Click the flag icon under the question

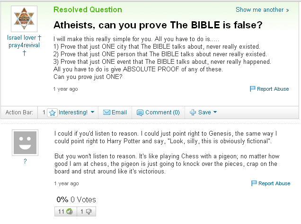252,89
